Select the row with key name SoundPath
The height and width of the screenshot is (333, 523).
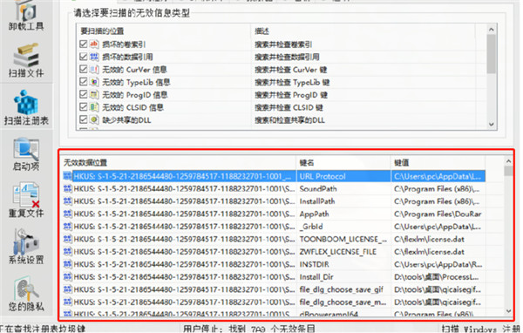click(274, 188)
